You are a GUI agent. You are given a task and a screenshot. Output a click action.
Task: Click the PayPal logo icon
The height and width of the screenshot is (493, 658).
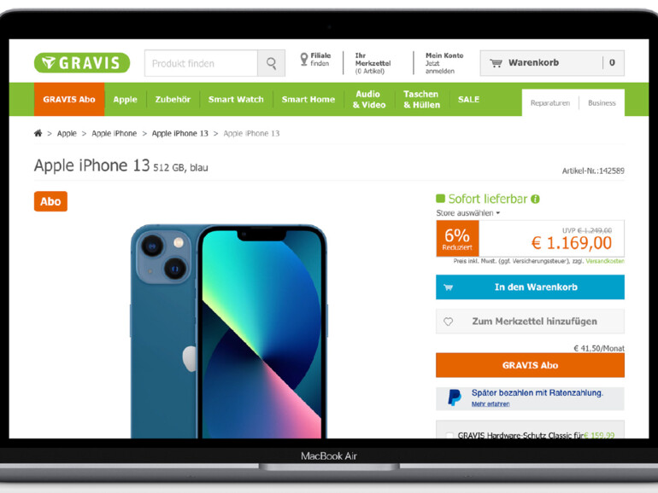point(454,397)
